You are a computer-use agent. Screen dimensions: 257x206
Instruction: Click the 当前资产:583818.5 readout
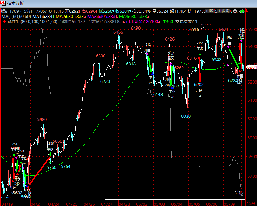106,22
